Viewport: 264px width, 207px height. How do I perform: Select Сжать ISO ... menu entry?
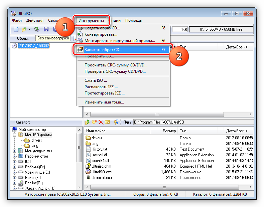pyautogui.click(x=123, y=80)
